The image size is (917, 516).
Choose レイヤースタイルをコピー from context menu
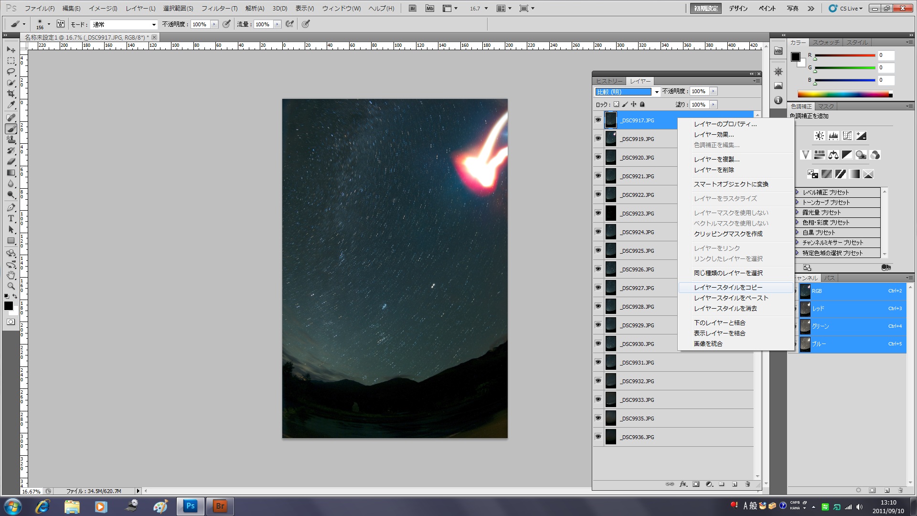728,288
